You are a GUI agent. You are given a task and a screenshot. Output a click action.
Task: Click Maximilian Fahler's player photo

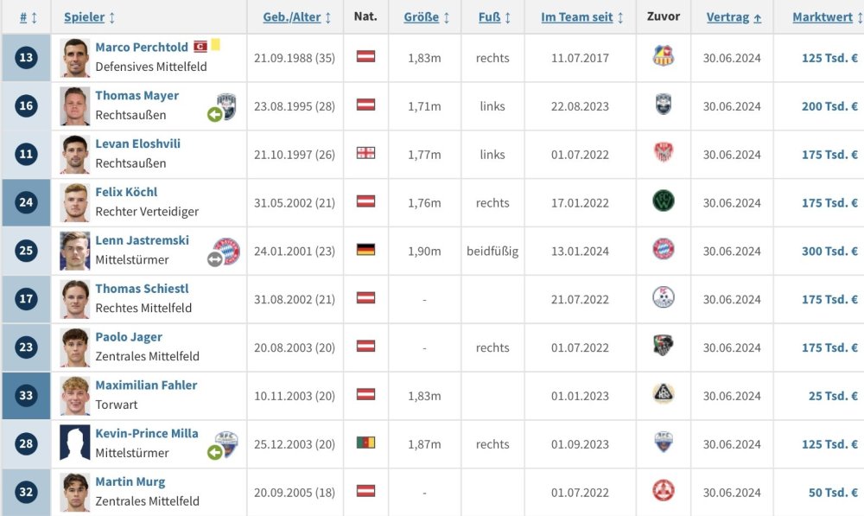(75, 396)
